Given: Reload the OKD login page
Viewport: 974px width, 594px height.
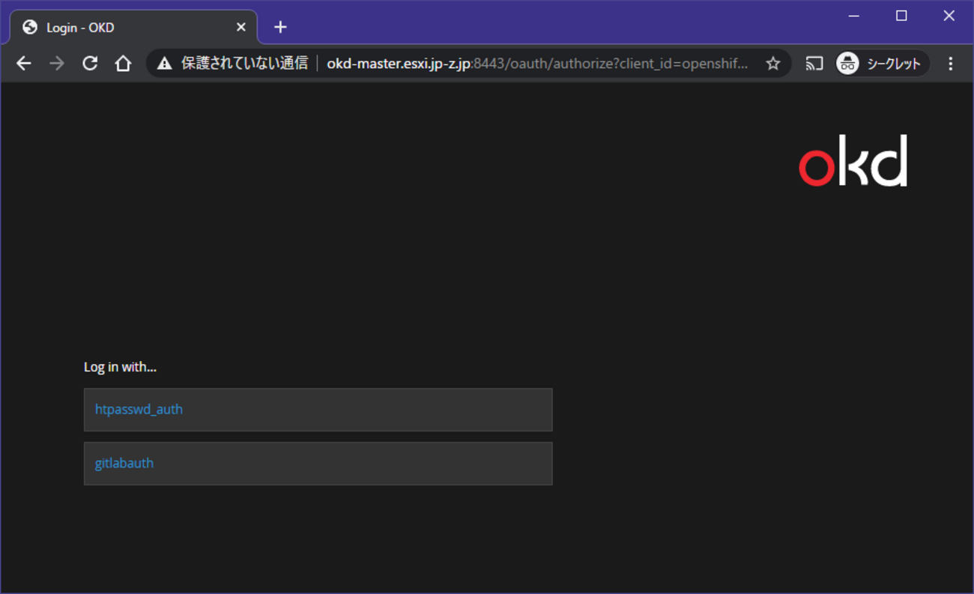Looking at the screenshot, I should pos(90,64).
